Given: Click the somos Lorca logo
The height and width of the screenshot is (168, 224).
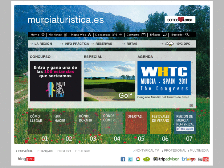Looking at the screenshot, I should 180,20.
